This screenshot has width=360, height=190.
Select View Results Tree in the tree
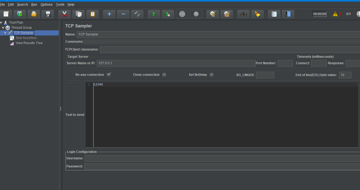point(29,43)
